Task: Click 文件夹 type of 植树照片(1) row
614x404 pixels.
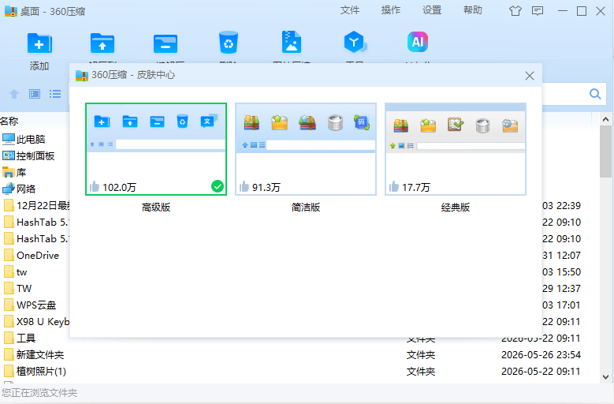Action: click(421, 371)
